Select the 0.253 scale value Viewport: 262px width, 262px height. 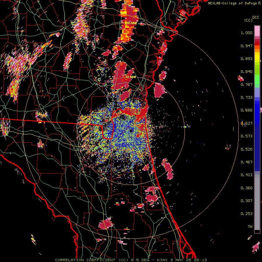point(247,214)
